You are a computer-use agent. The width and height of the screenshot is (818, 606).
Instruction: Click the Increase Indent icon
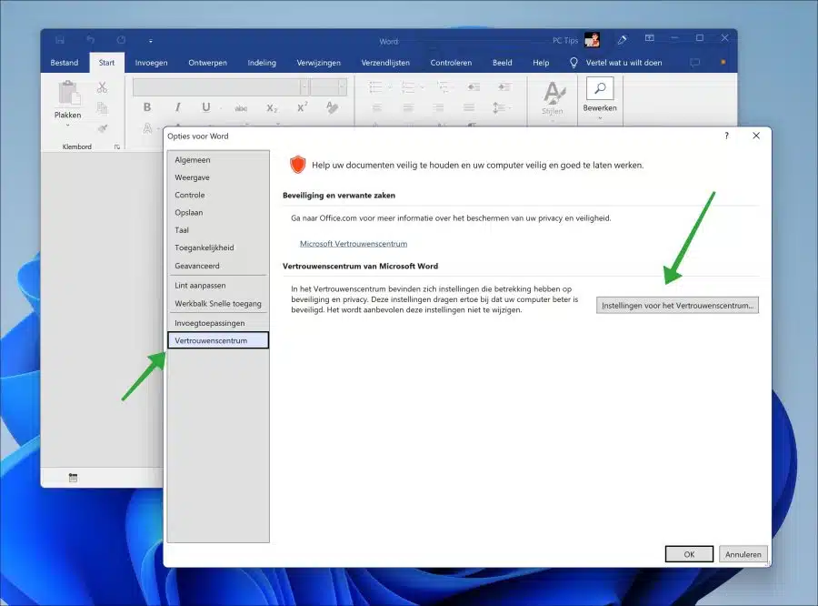coord(504,86)
